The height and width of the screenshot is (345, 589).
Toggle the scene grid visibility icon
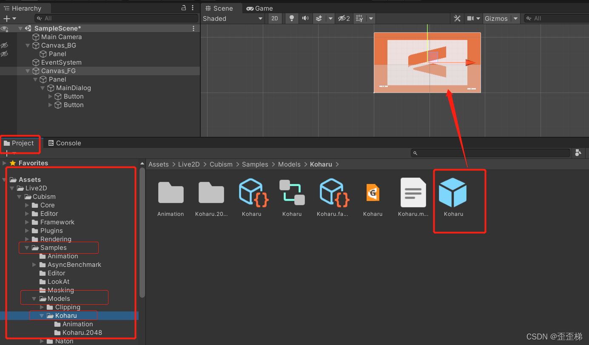tap(359, 18)
